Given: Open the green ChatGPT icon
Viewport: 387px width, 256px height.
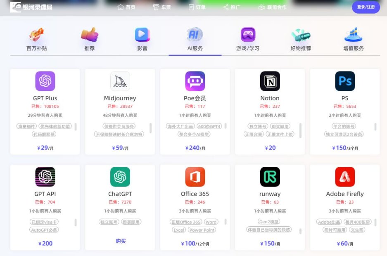Looking at the screenshot, I should [120, 177].
